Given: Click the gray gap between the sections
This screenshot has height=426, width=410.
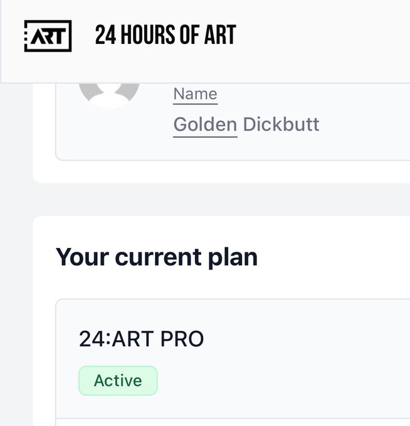Looking at the screenshot, I should coord(219,199).
